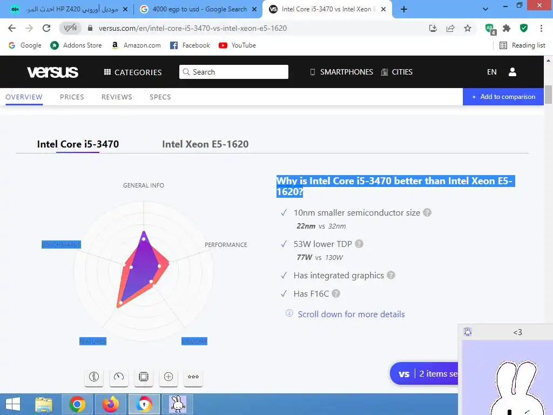Open the Windows Start menu

click(13, 404)
